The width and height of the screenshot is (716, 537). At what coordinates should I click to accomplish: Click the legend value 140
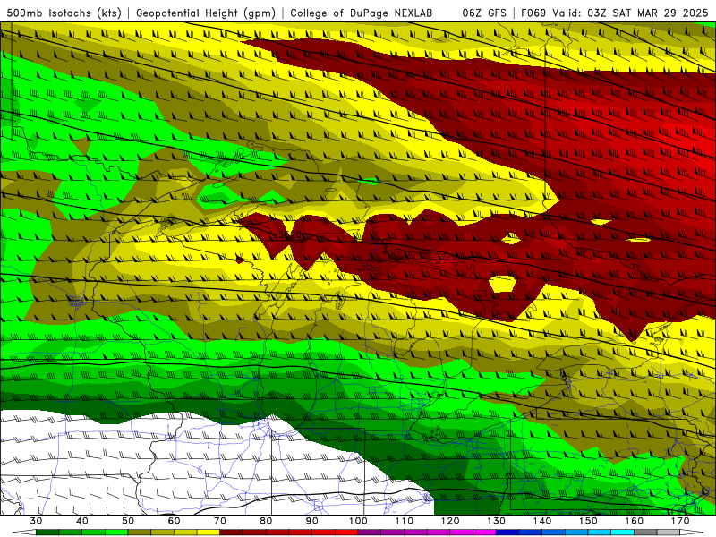coord(542,521)
